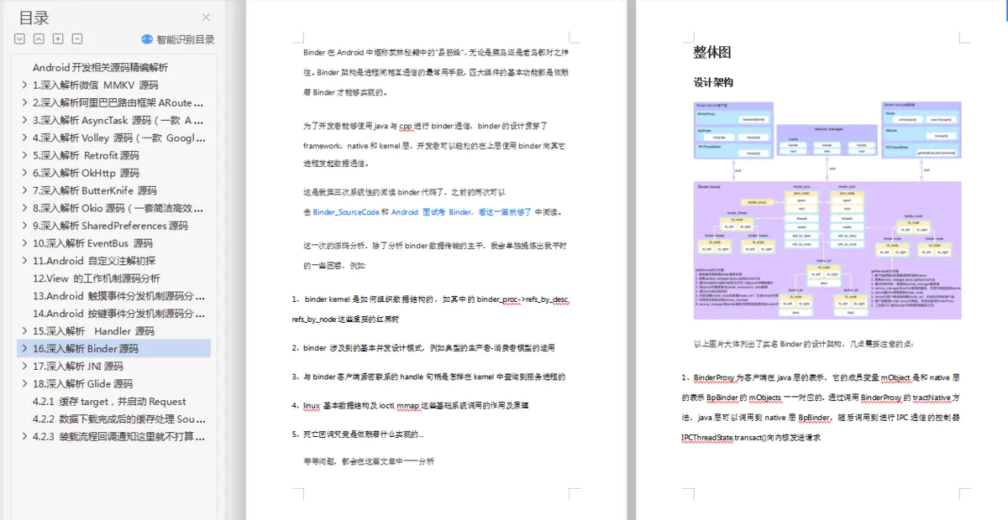Click text IPCThreadState.transact()向内核发送请求
The width and height of the screenshot is (1008, 520).
coord(751,438)
